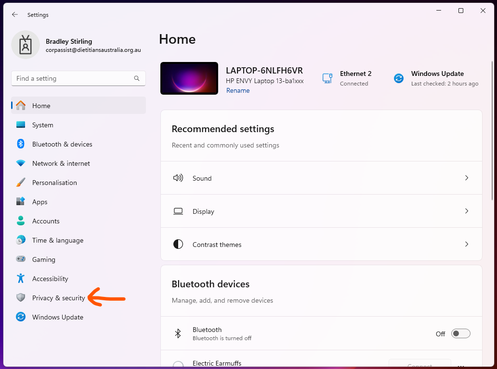Click the back arrow in Settings
This screenshot has width=497, height=369.
coord(15,15)
